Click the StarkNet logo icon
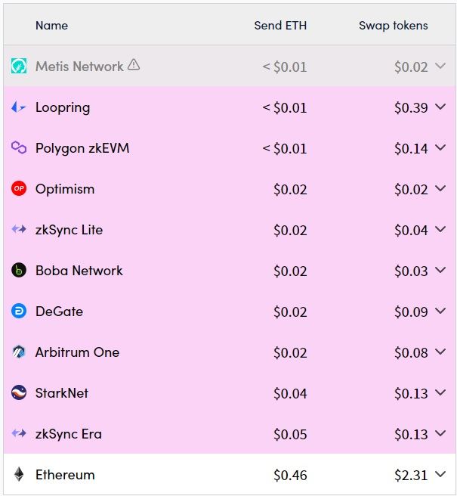Viewport: 457px width, 496px height. [19, 393]
